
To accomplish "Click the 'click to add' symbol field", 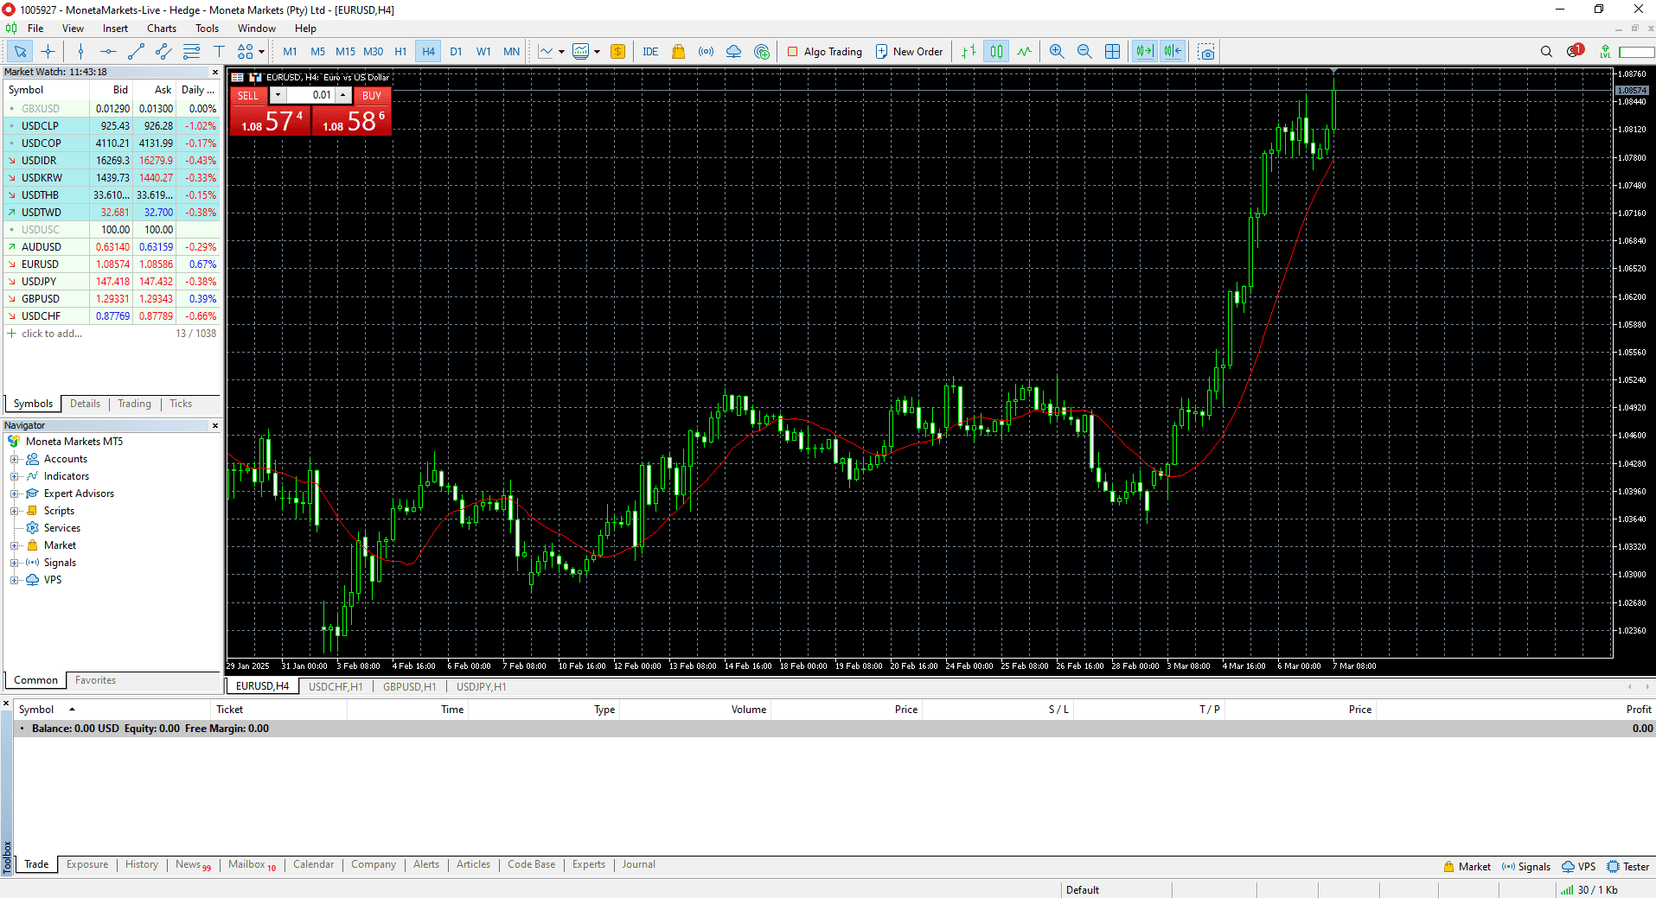I will pyautogui.click(x=52, y=333).
